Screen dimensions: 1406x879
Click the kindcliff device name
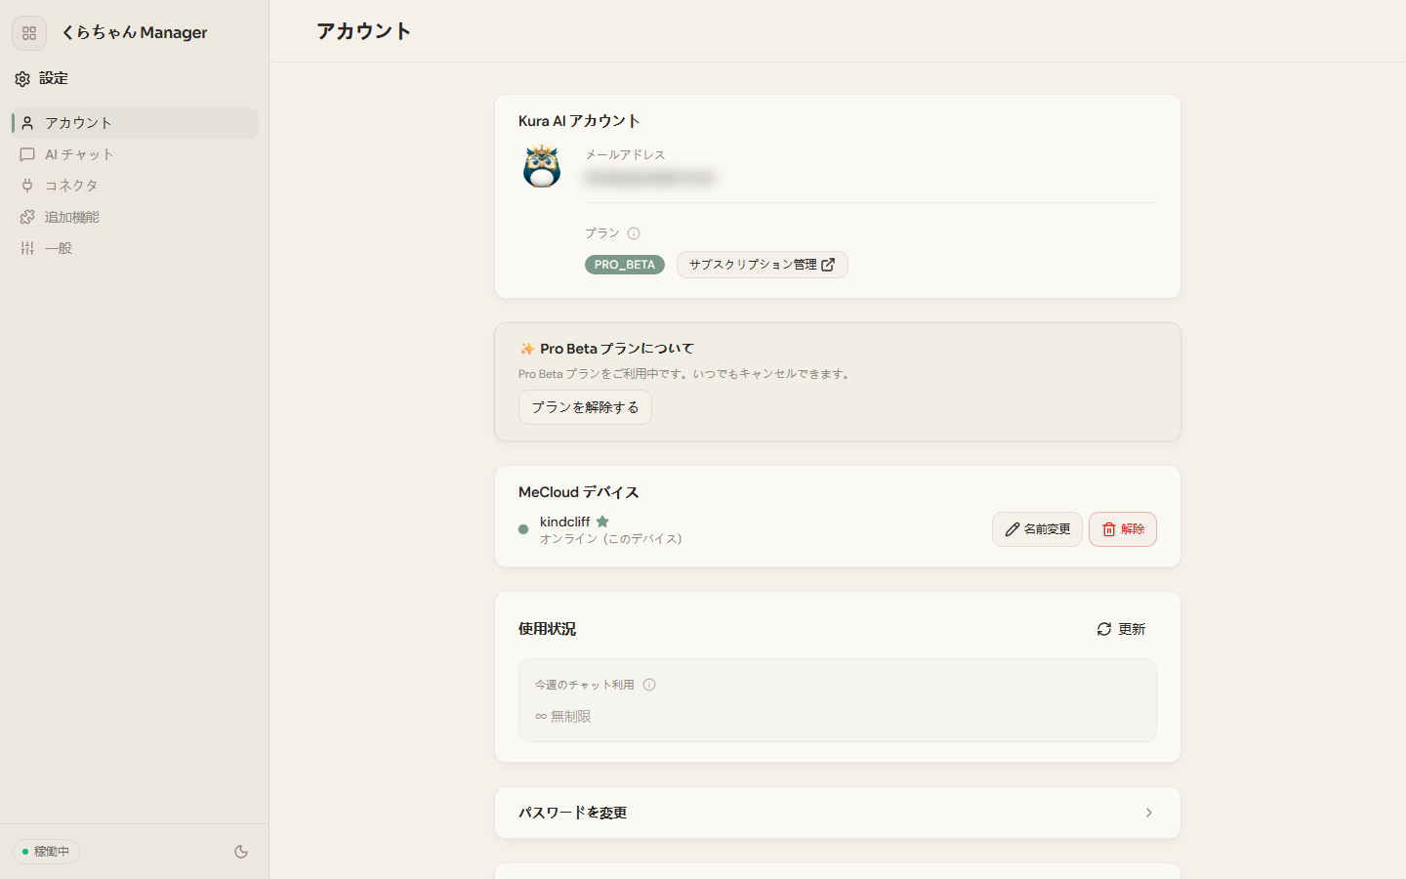pos(564,522)
